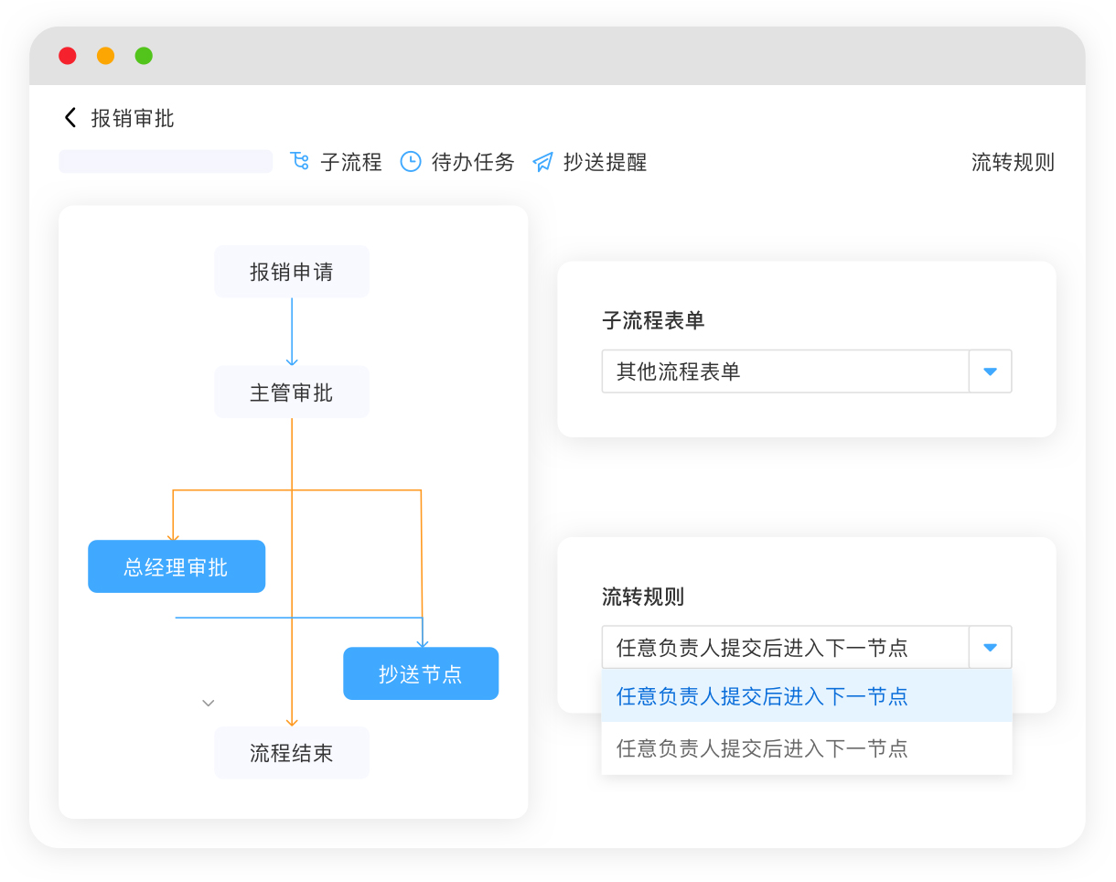This screenshot has height=882, width=1116.
Task: Click the small chevron above 流程结束
Action: (208, 703)
